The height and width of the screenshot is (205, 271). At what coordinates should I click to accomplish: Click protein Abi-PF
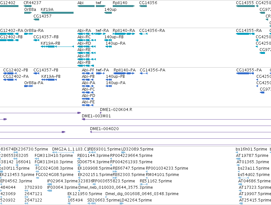pos(88,70)
